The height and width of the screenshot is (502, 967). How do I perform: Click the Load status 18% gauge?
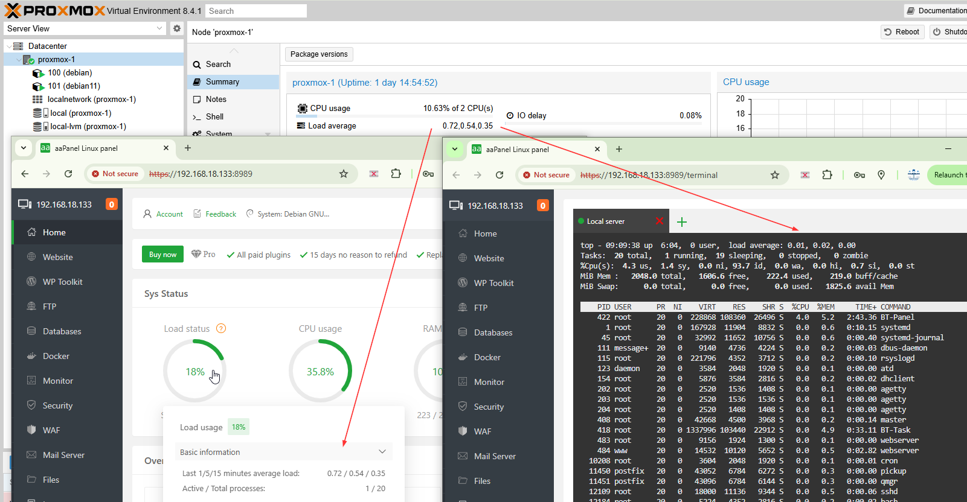194,371
